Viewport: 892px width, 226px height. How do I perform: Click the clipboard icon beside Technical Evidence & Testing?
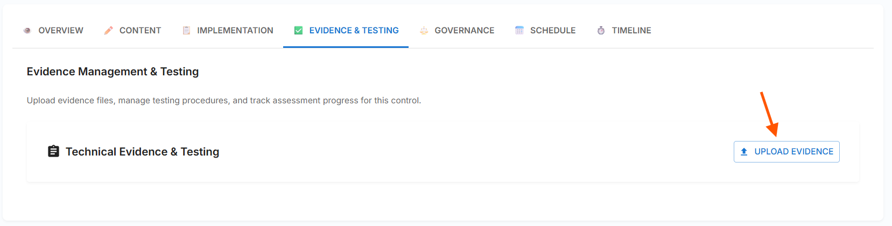[x=53, y=151]
